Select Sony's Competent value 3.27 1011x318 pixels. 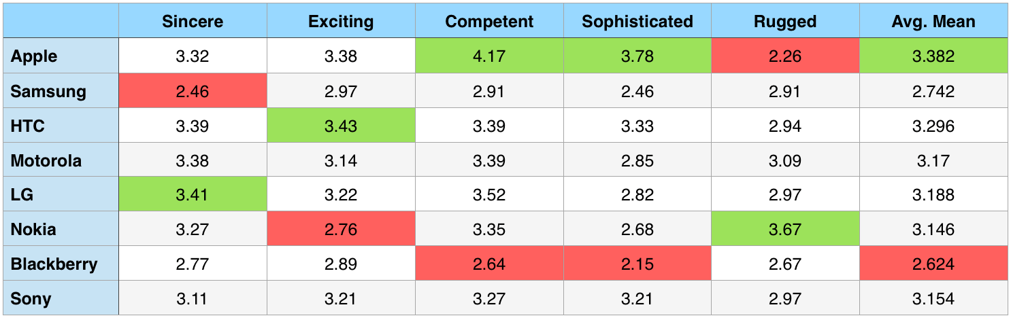tap(489, 298)
